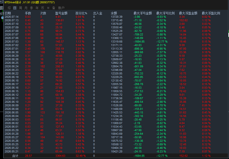The image size is (229, 159).
Task: Click max floating loss -968.68
Action: point(138,52)
